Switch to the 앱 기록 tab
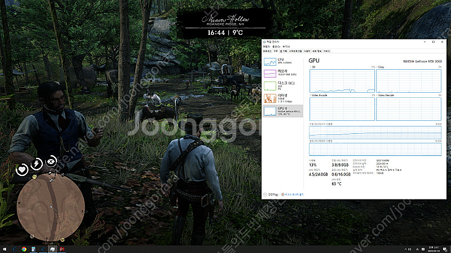Screen dimensions: 451x253 click(284, 51)
